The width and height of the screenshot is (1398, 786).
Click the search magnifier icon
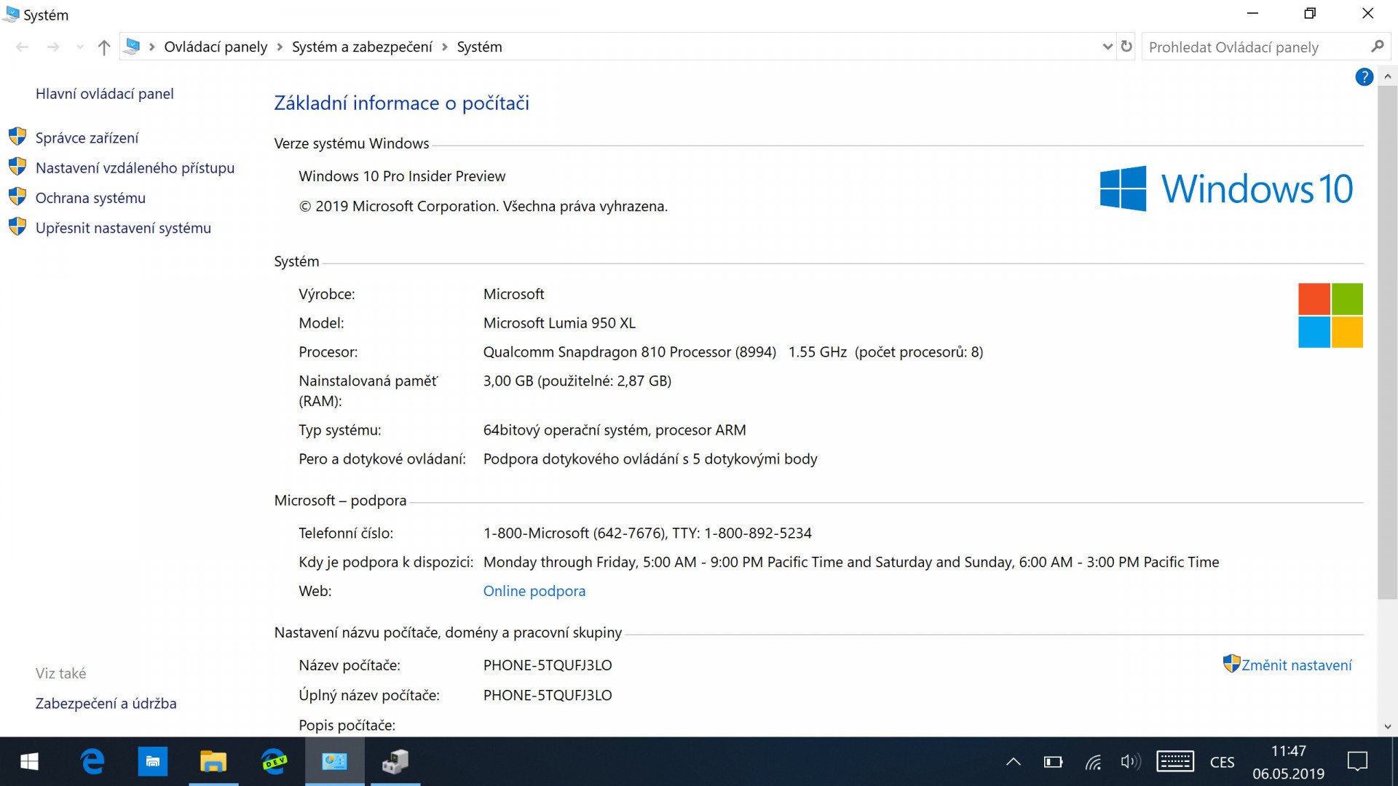[x=1377, y=47]
